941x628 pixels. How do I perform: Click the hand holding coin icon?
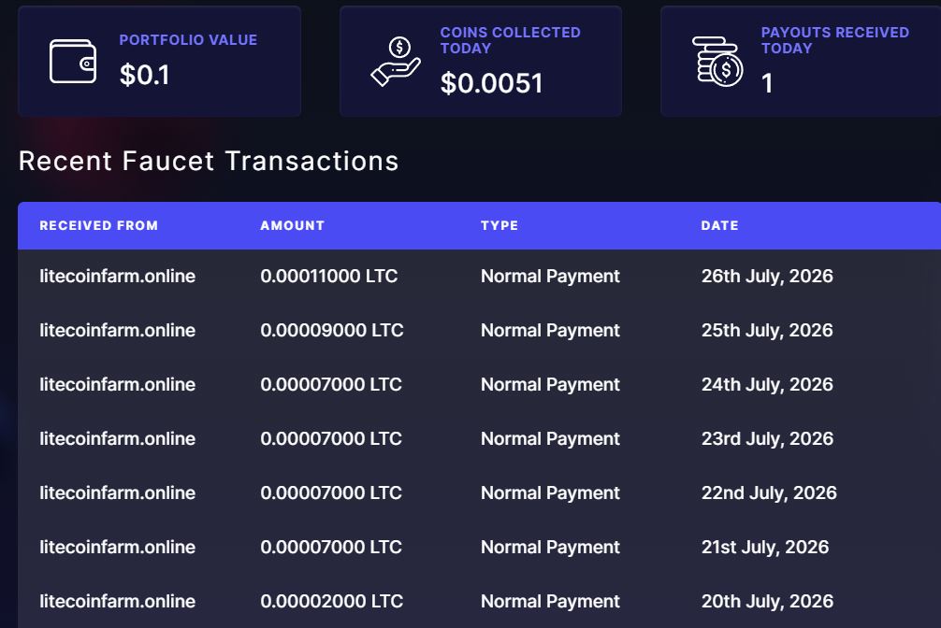396,61
